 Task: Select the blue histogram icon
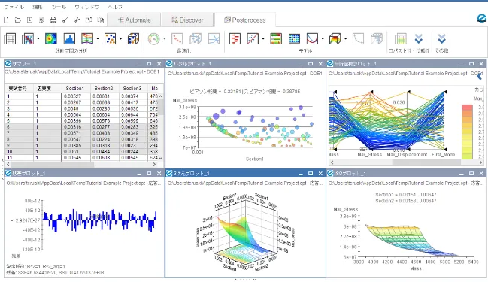(x=69, y=39)
